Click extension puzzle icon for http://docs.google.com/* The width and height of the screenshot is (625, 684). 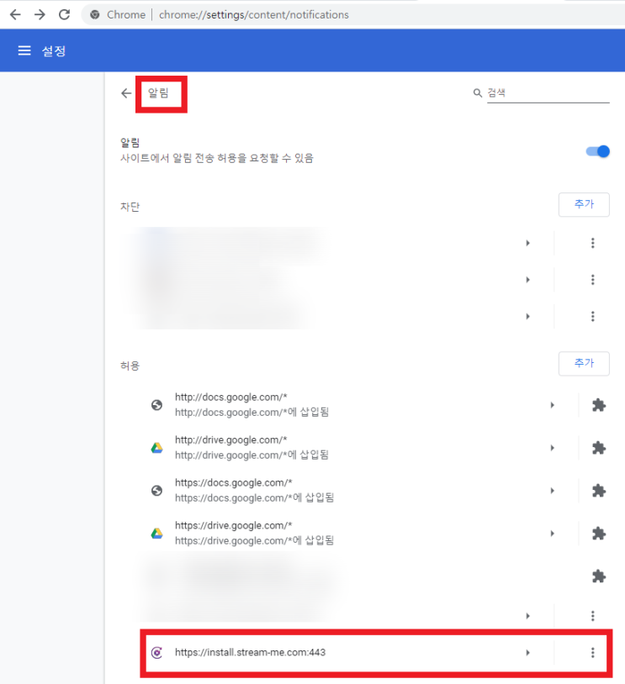click(598, 405)
